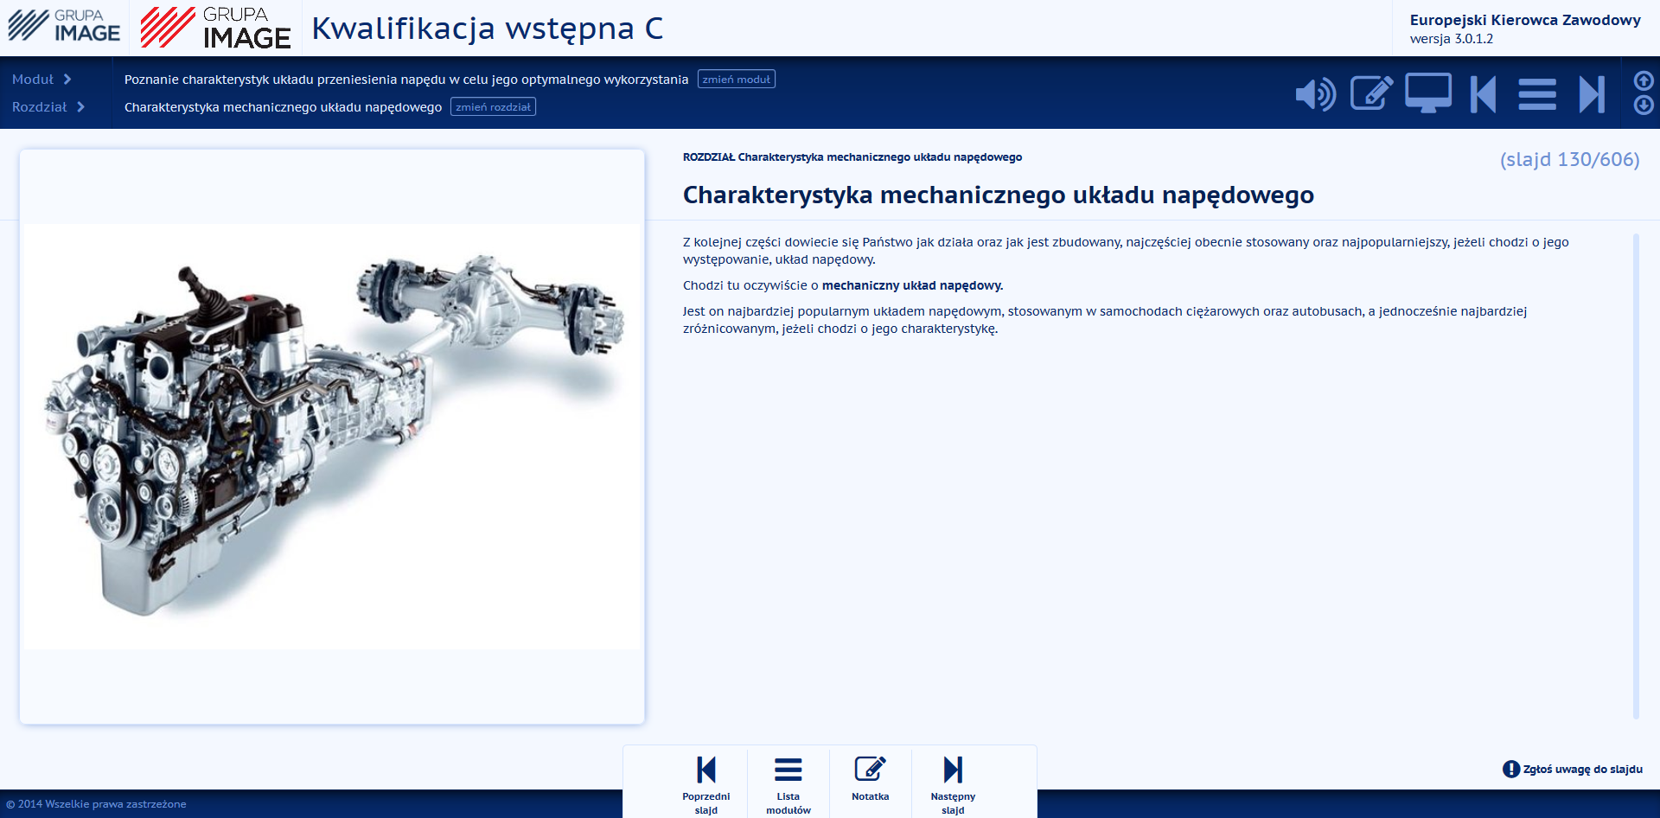This screenshot has width=1660, height=818.
Task: Click the slide counter '(slajd 130/606)'
Action: 1569,160
